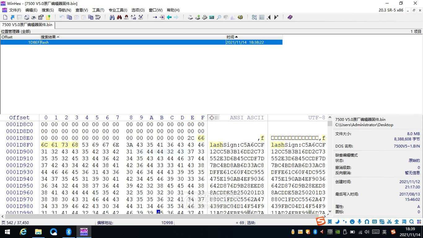Open the Calculator toolbar icon
The height and width of the screenshot is (238, 423).
212,17
